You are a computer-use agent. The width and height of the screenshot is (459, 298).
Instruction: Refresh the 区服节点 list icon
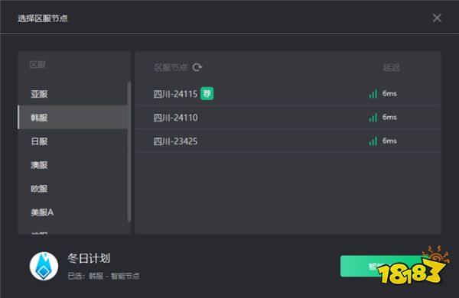point(197,67)
